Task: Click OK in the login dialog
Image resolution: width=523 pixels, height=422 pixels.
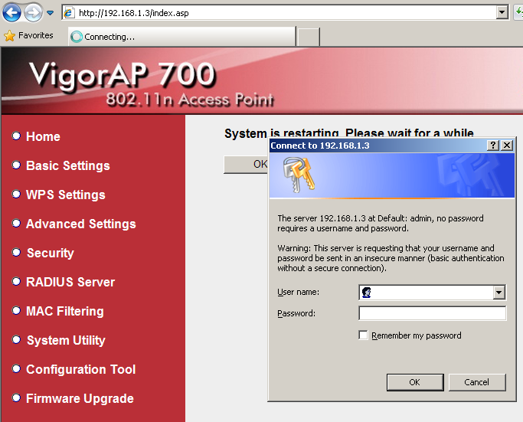Action: 415,382
